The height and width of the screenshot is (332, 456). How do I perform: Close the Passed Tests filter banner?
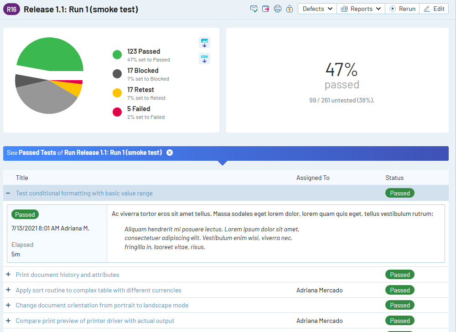coord(170,153)
